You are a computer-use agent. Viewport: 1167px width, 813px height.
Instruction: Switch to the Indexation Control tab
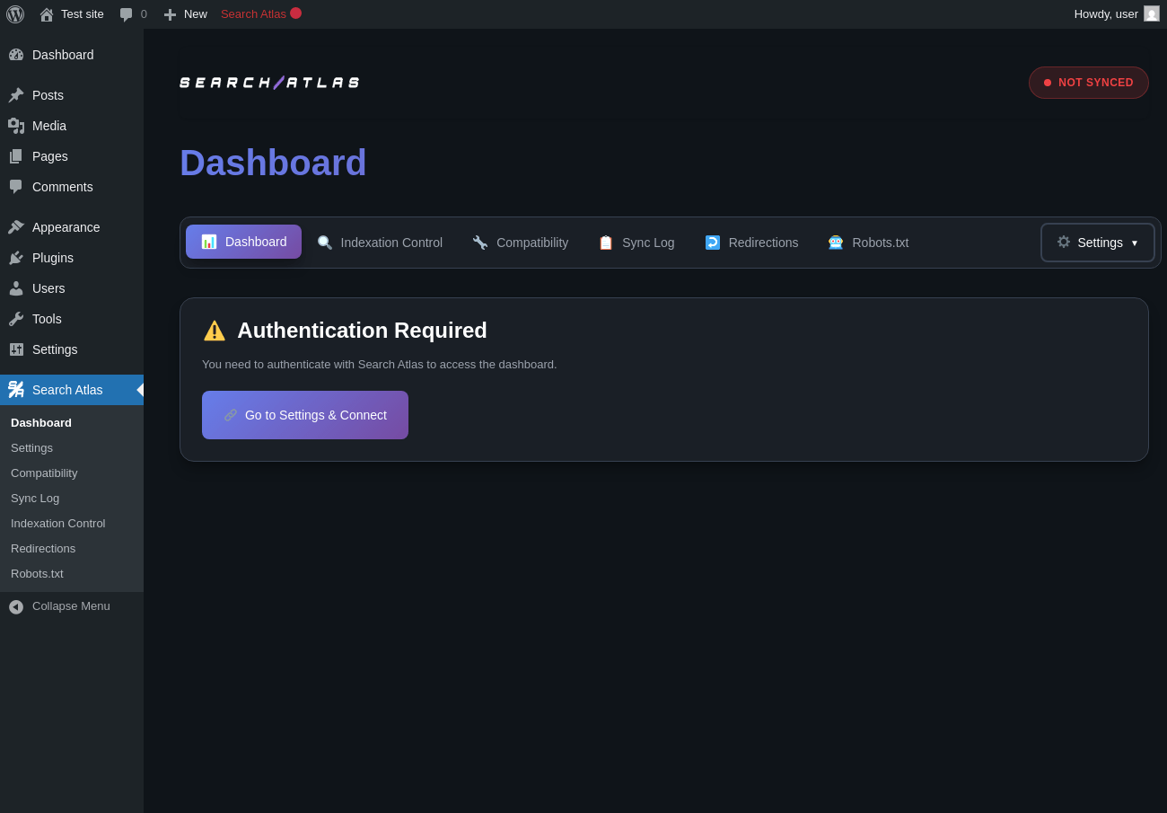pyautogui.click(x=380, y=243)
